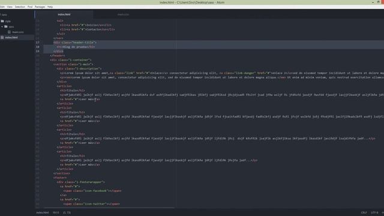Open the Packages menu
384x216 pixels.
pos(40,7)
